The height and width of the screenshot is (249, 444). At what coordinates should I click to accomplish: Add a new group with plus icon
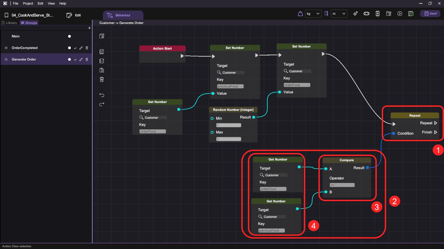click(89, 28)
